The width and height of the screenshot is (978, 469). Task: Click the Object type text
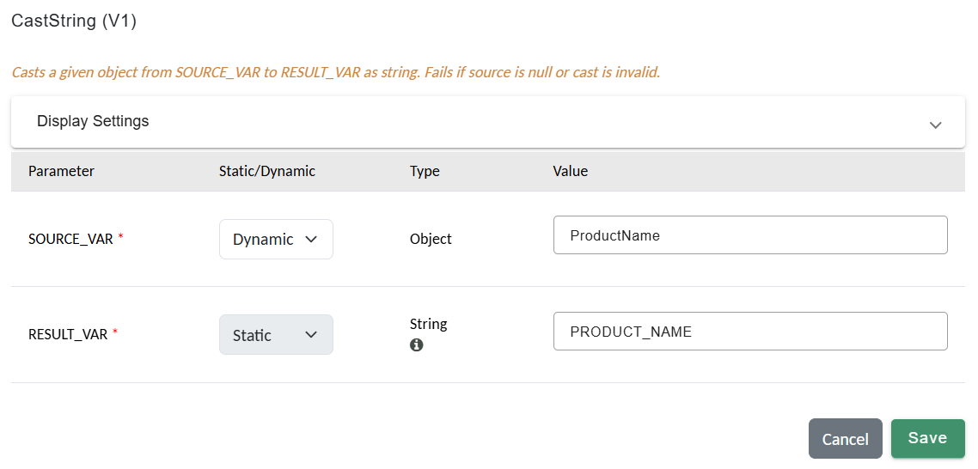[431, 239]
